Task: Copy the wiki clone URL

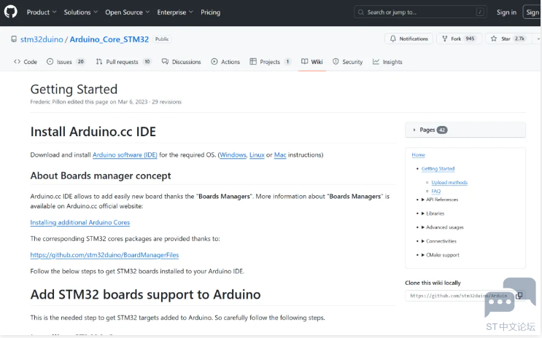Action: (519, 296)
